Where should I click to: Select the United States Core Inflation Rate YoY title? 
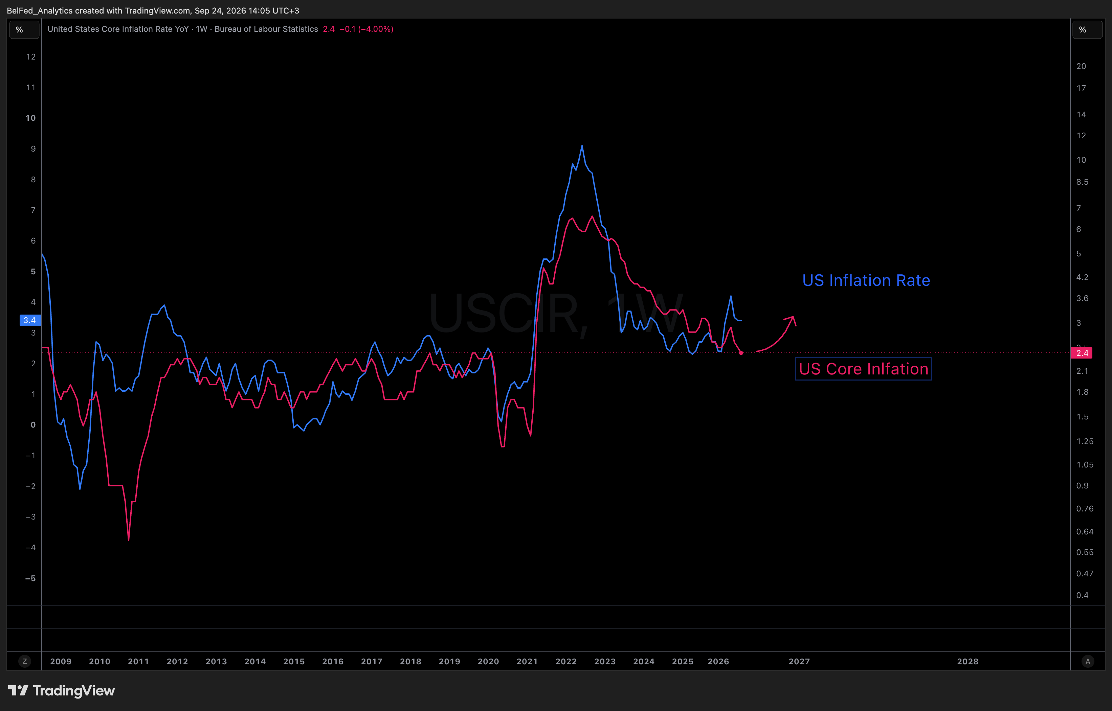[x=118, y=29]
